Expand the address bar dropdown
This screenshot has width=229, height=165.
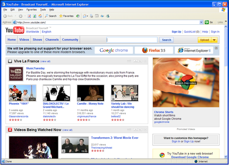coord(201,22)
